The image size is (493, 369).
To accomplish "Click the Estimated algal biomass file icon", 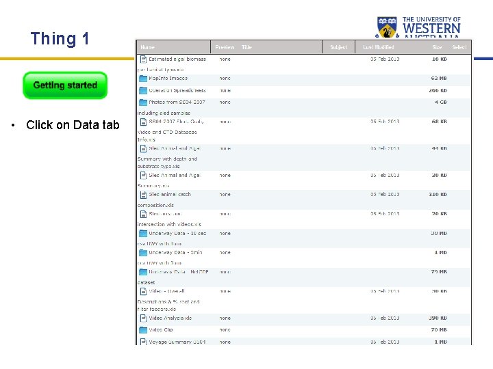I will (143, 59).
